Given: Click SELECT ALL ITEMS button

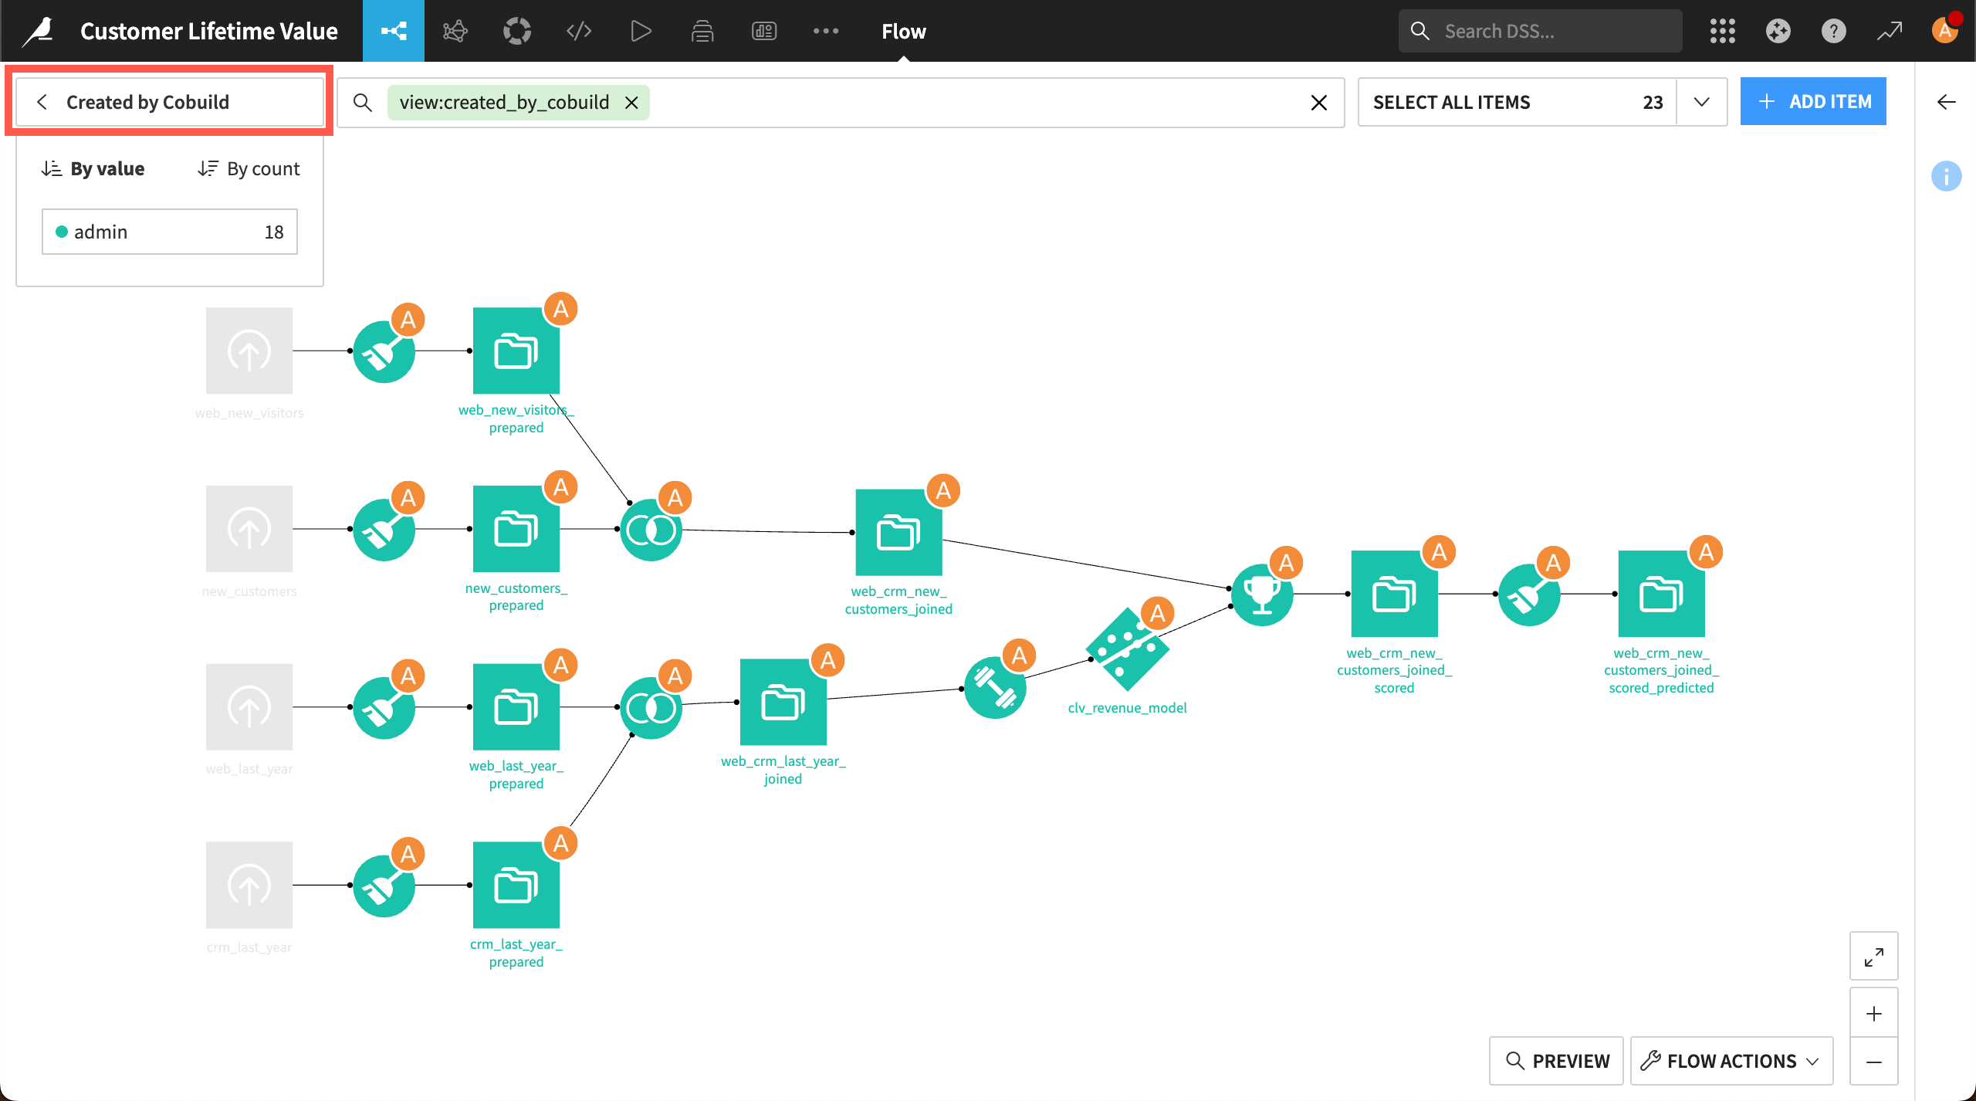Looking at the screenshot, I should (1517, 102).
